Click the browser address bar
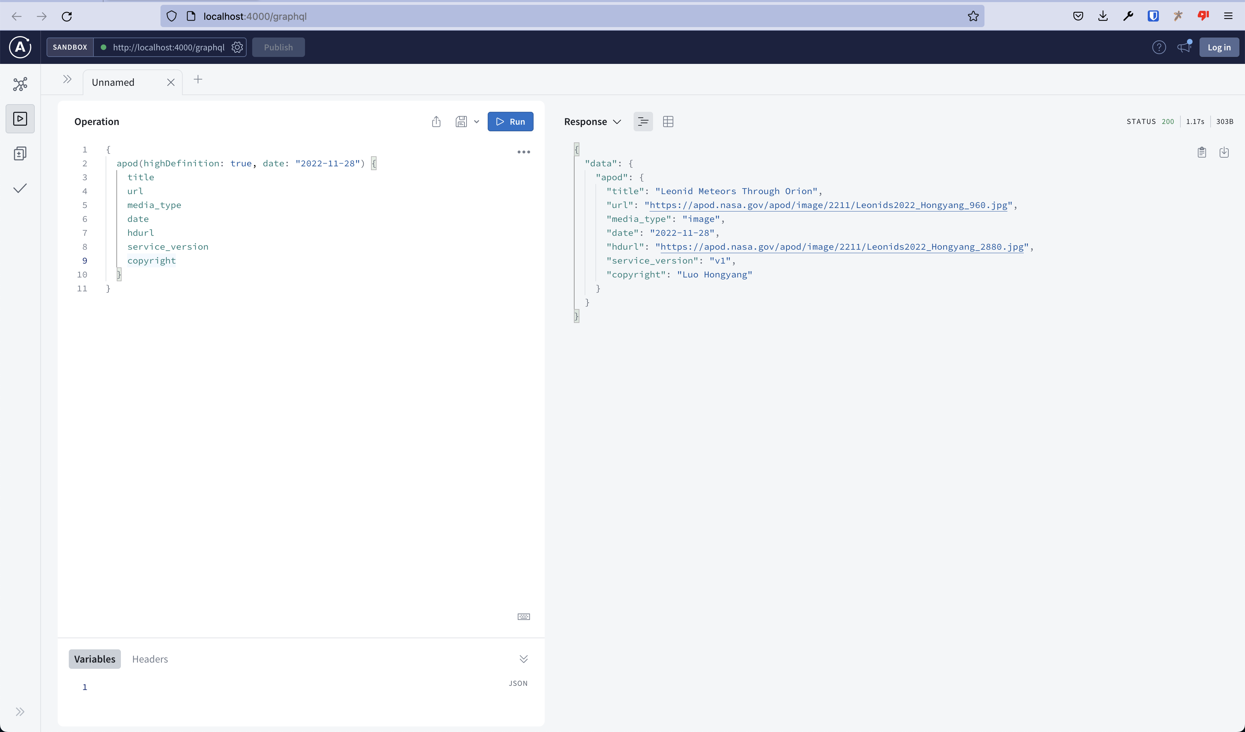The width and height of the screenshot is (1245, 732). point(572,16)
